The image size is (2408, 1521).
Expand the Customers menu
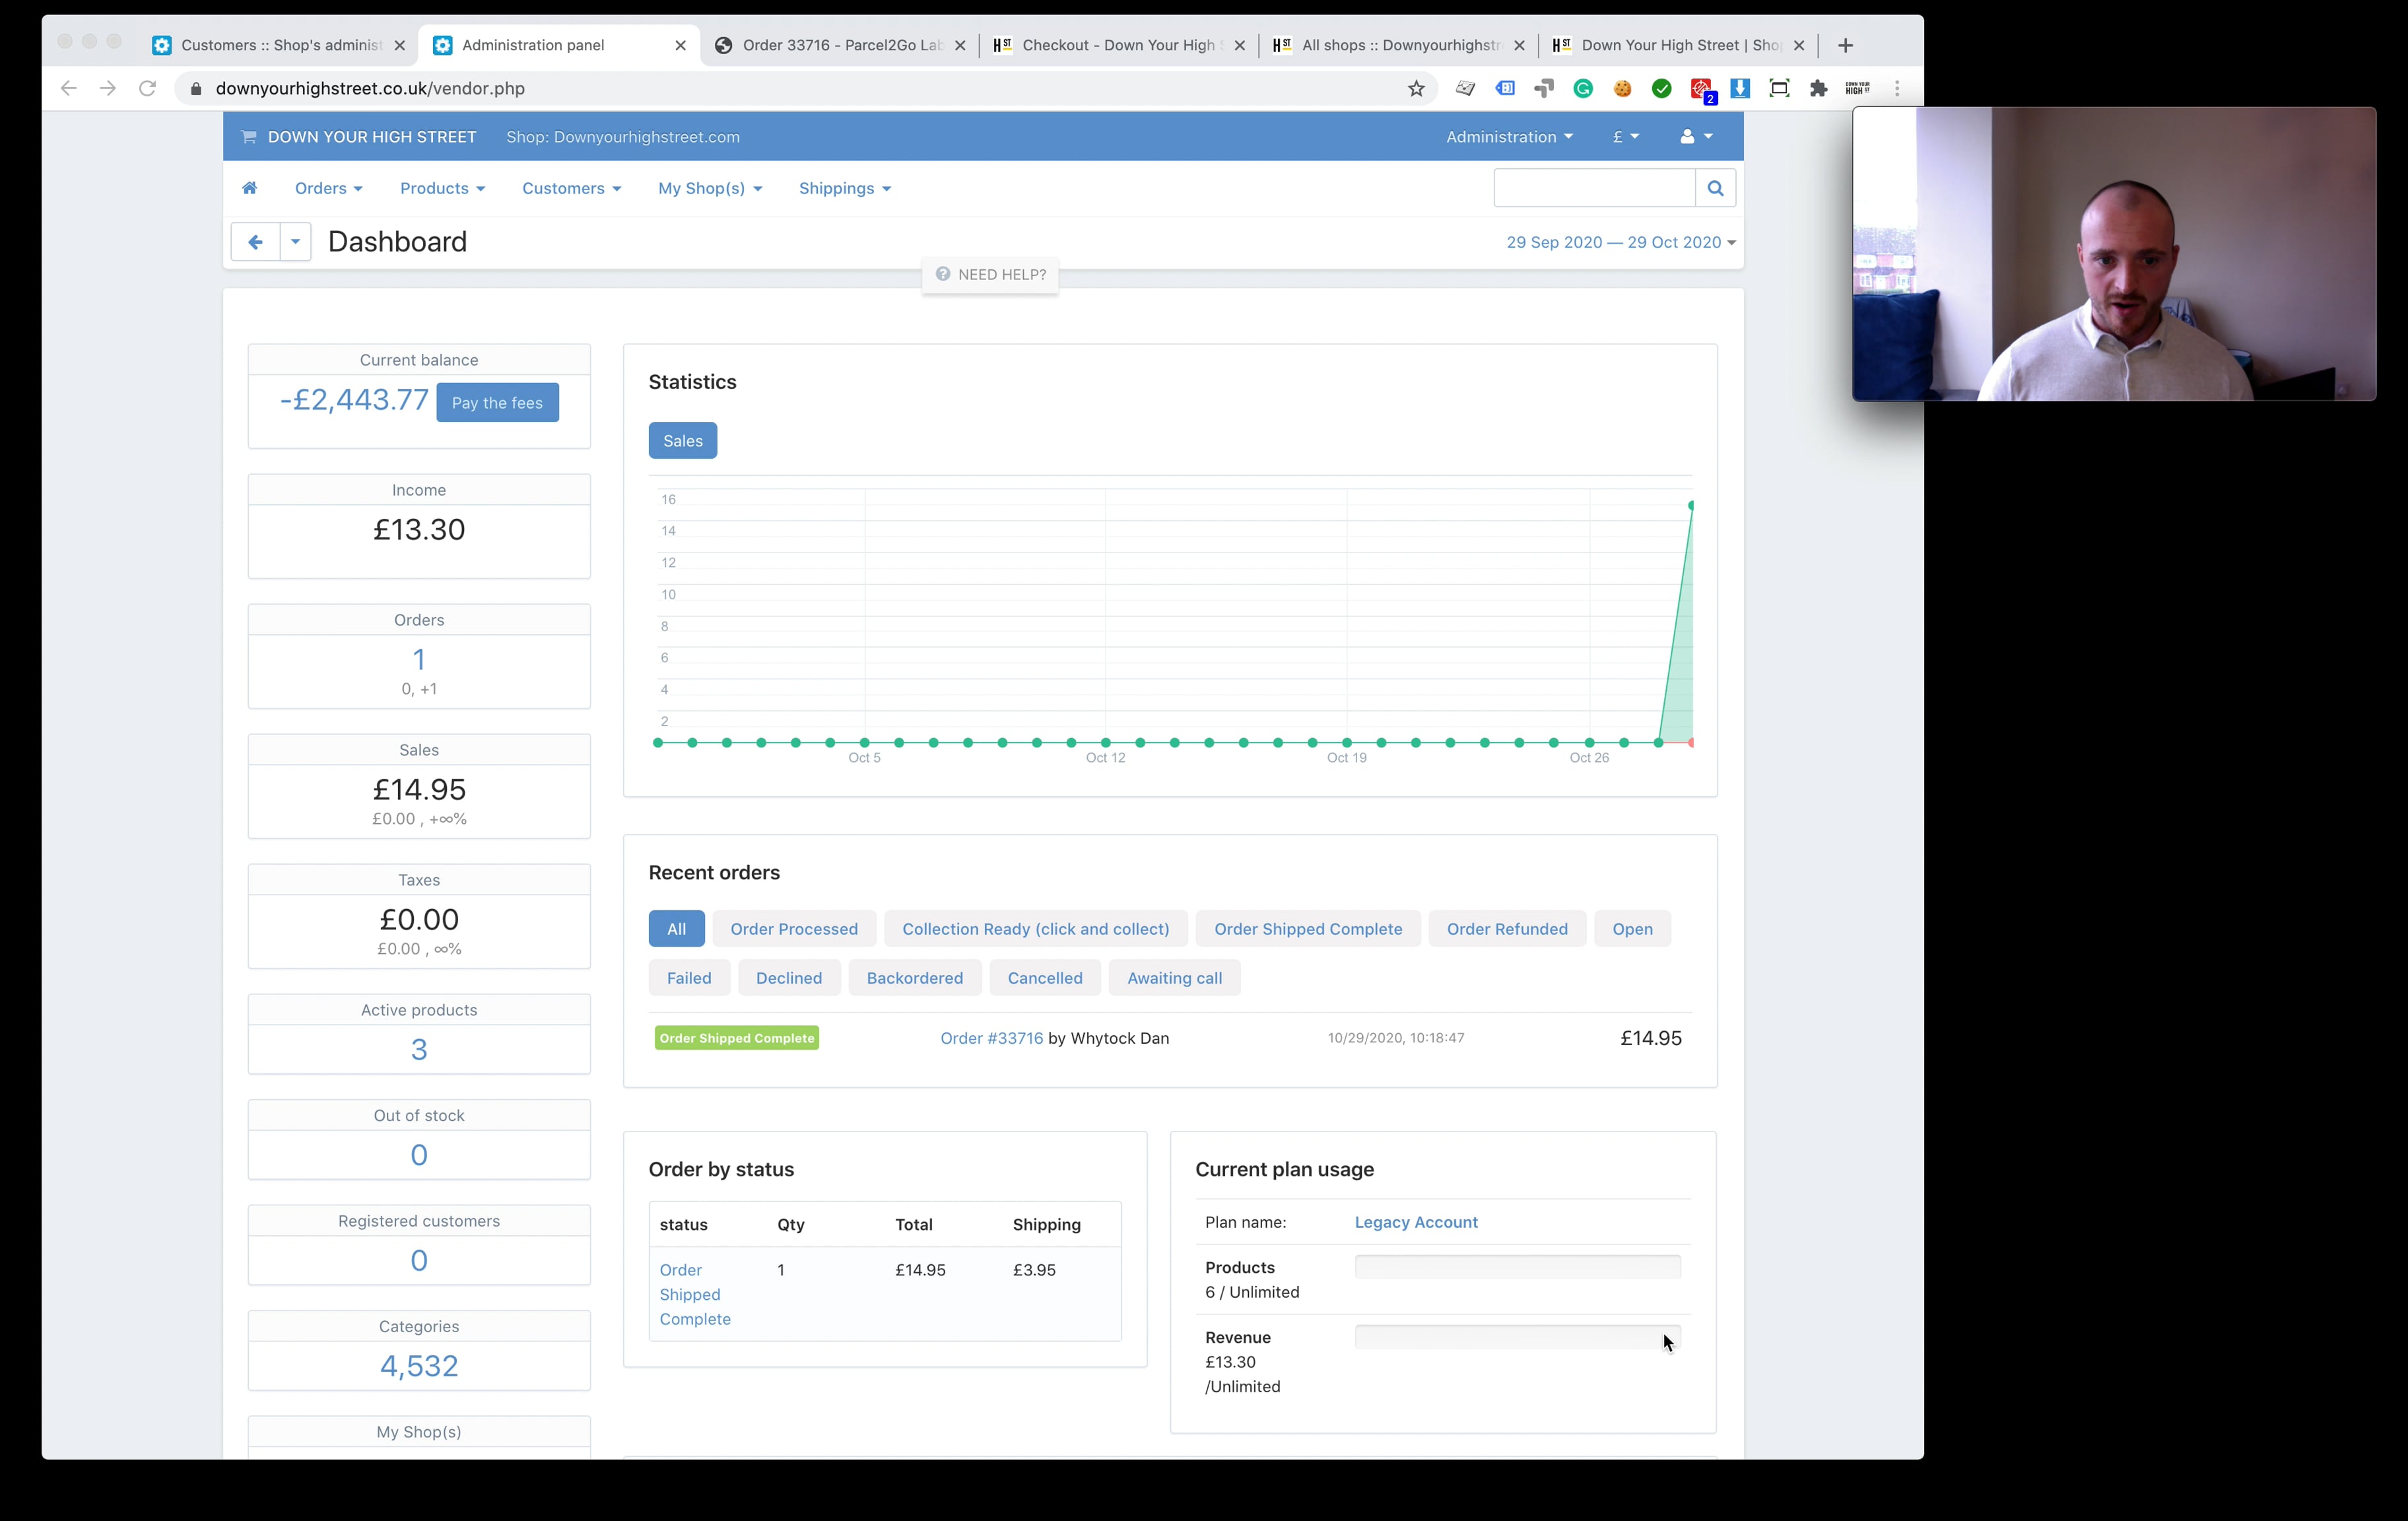point(571,188)
